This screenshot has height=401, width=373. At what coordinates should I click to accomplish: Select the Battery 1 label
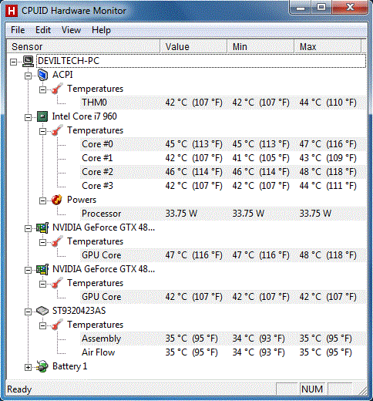pyautogui.click(x=69, y=366)
